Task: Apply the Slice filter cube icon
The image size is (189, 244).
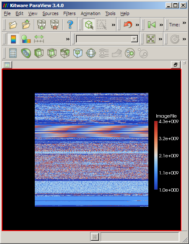Action: point(52,53)
